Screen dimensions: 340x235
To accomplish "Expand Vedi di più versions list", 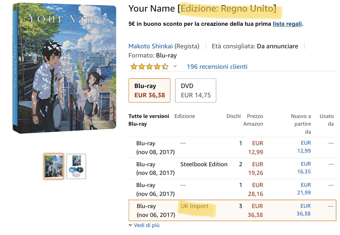I will click(x=144, y=225).
